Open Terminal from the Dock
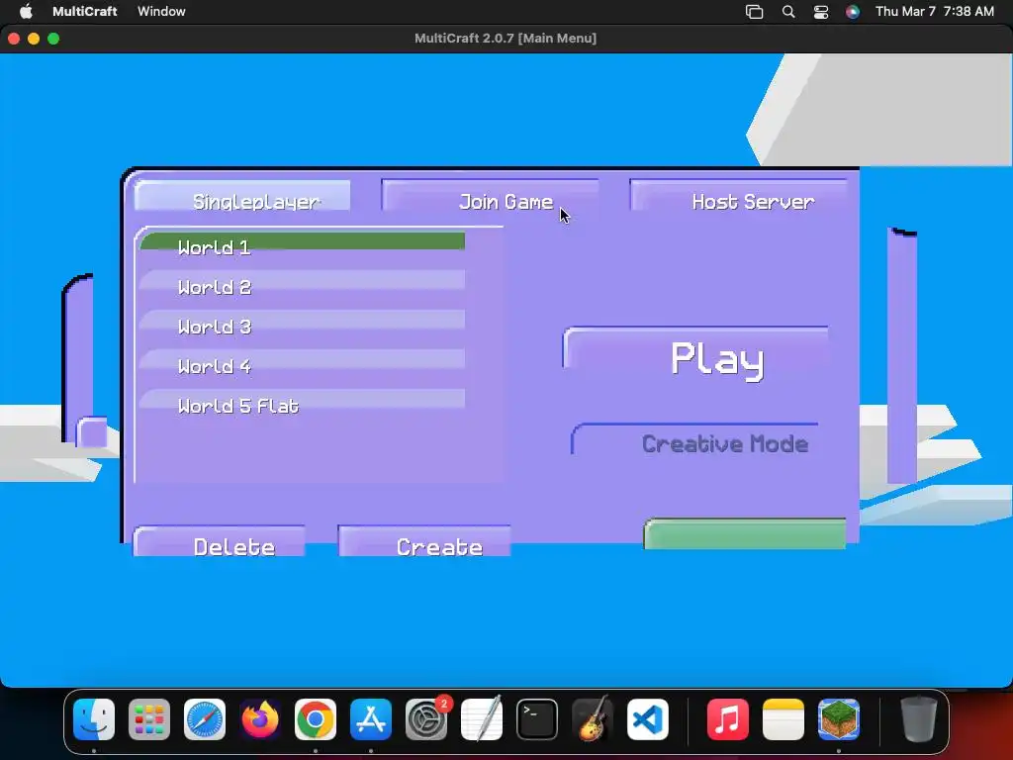The height and width of the screenshot is (760, 1013). [x=537, y=719]
